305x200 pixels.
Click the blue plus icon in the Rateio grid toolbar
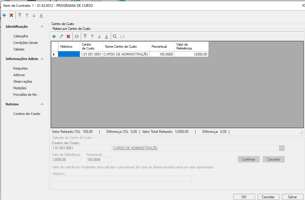click(x=54, y=36)
